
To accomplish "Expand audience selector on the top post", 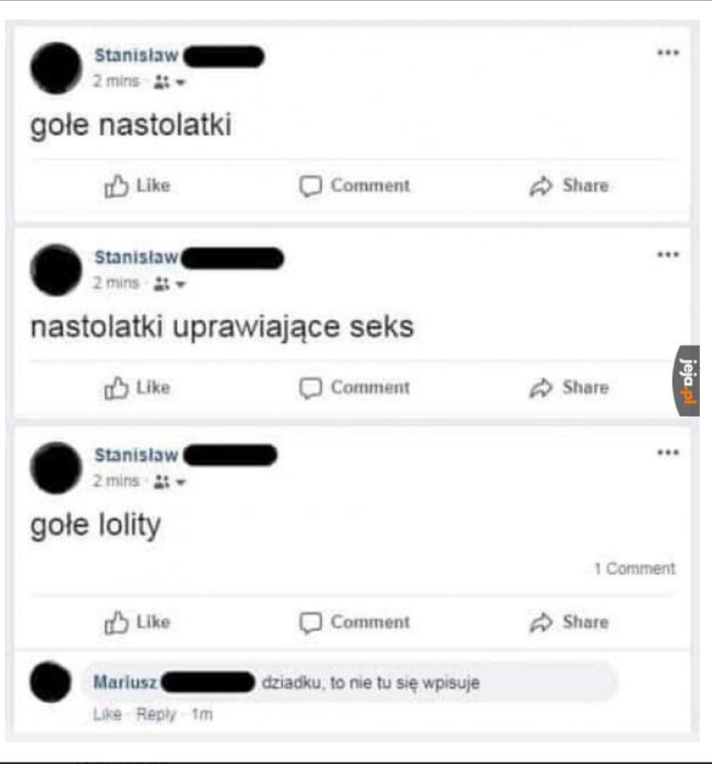I will pos(169,82).
